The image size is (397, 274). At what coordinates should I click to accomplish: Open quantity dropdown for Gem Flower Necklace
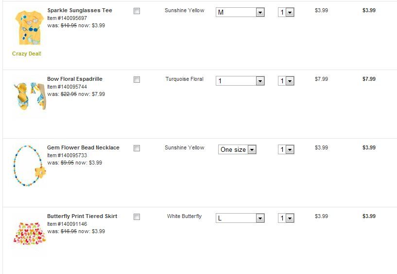(286, 149)
